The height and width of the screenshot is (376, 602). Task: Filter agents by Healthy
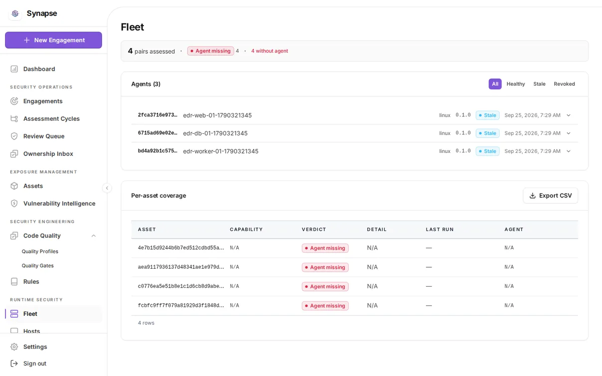coord(516,84)
